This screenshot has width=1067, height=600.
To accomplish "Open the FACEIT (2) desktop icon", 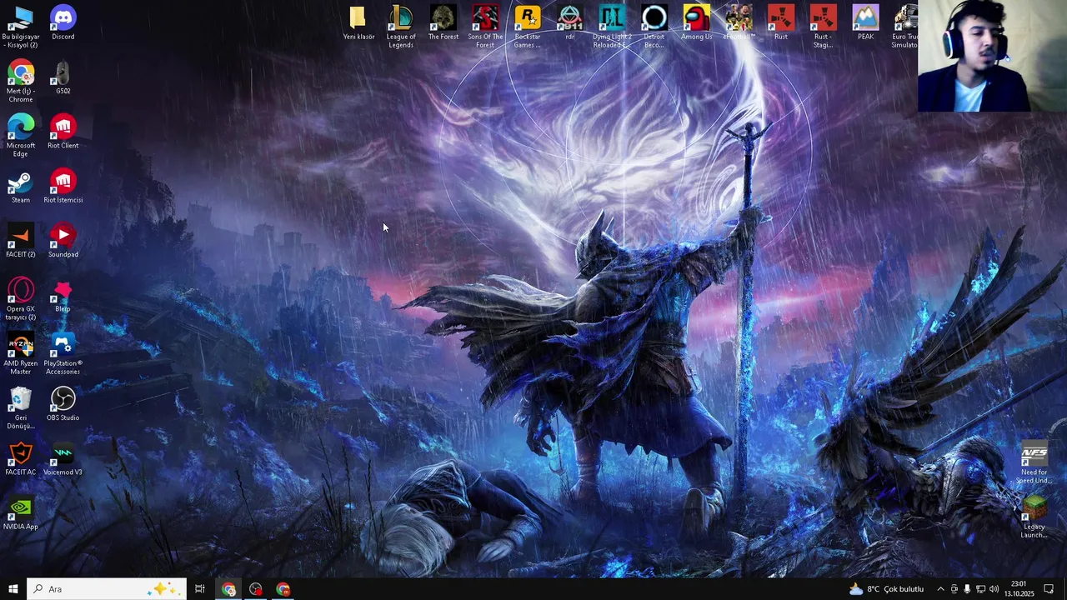I will [x=21, y=240].
